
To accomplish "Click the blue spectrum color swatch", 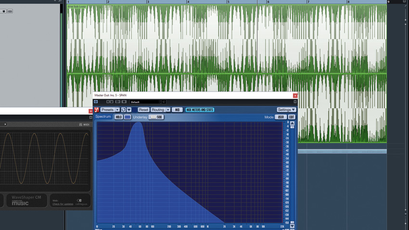I will click(x=128, y=117).
